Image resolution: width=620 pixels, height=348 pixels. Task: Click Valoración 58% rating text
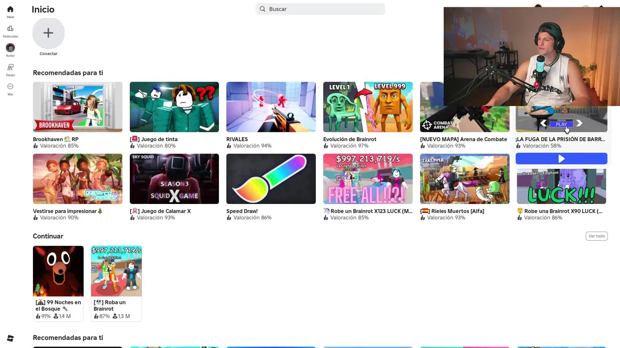[x=542, y=146]
